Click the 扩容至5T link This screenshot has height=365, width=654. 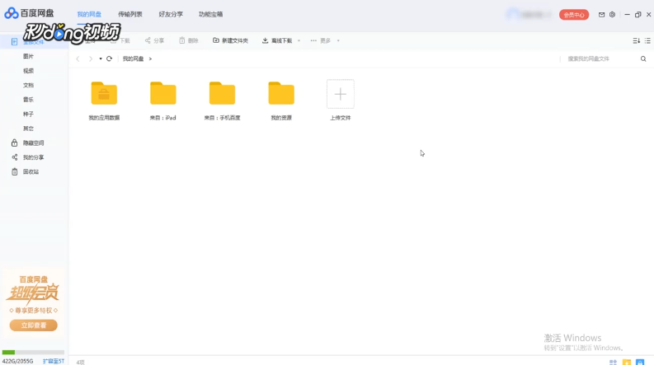(x=54, y=361)
